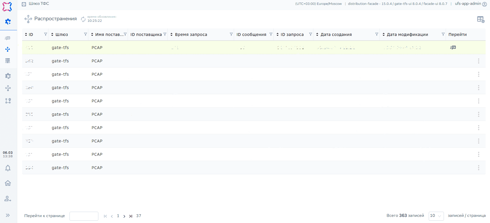Image resolution: width=490 pixels, height=223 pixels.
Task: Sort by ID запроса column header
Action: click(x=292, y=35)
